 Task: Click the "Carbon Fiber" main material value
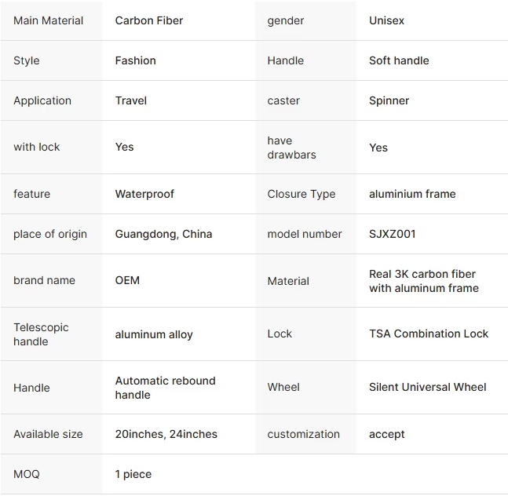tap(149, 20)
